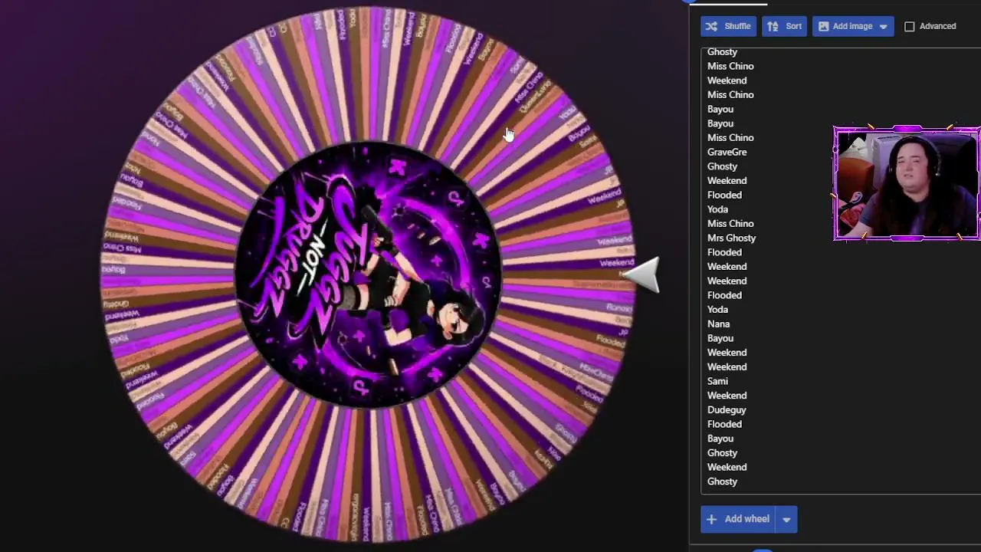The image size is (981, 552).
Task: Sort the entries list
Action: tap(784, 26)
